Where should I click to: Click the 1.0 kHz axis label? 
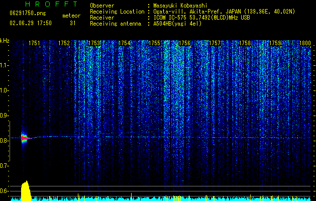[x=5, y=90]
